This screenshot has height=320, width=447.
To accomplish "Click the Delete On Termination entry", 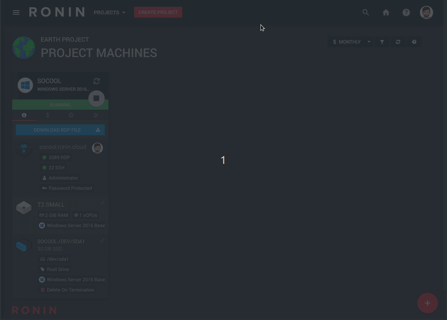I will [67, 290].
